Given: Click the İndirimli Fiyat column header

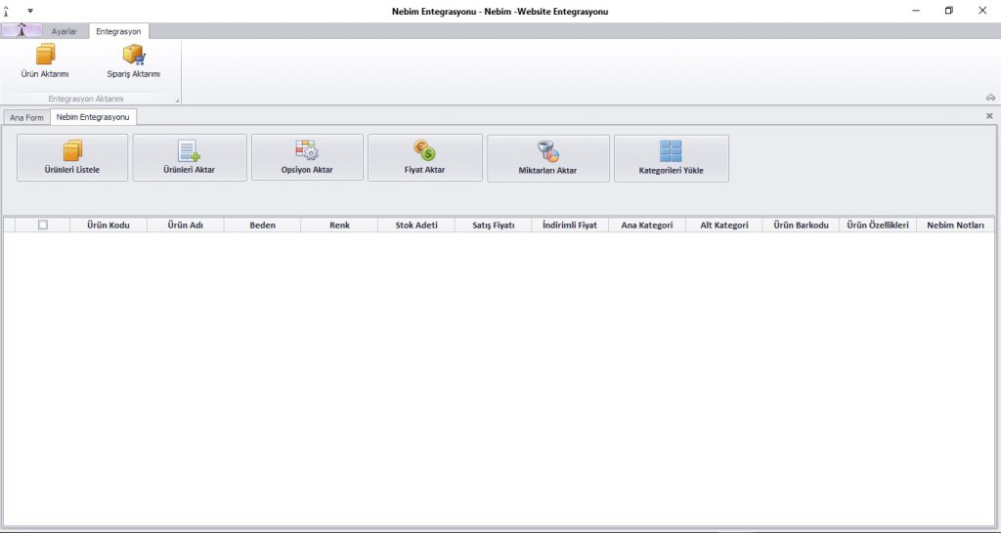Looking at the screenshot, I should coord(570,225).
